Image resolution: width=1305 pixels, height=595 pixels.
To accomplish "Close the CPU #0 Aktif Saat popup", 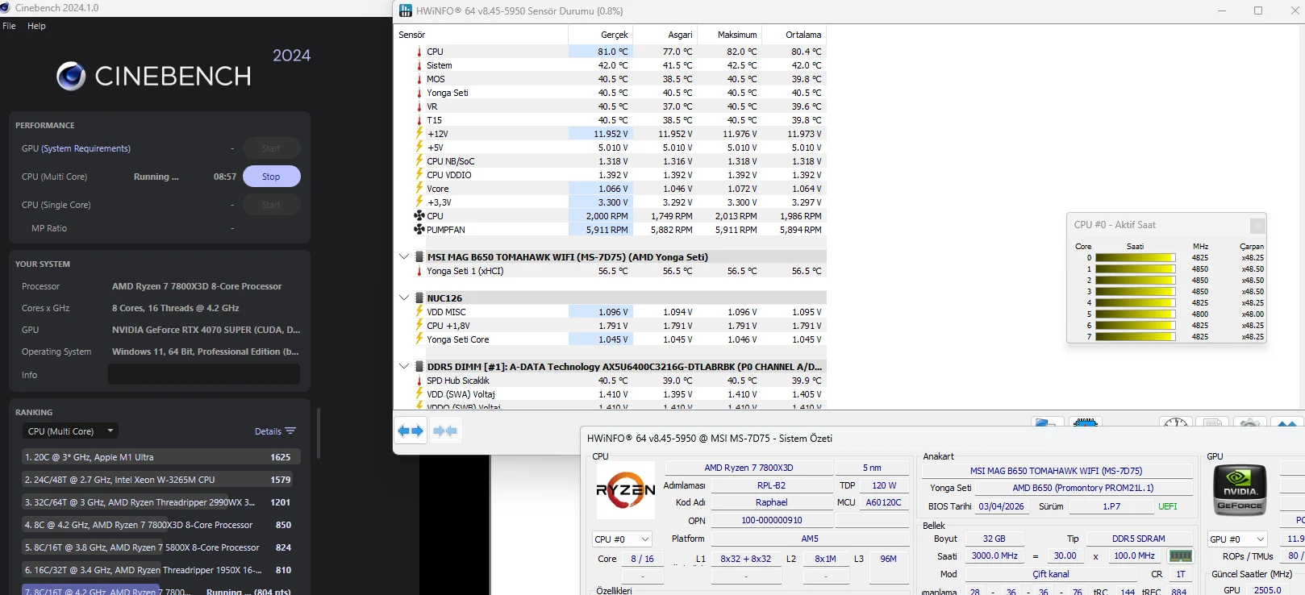I will (x=1257, y=226).
